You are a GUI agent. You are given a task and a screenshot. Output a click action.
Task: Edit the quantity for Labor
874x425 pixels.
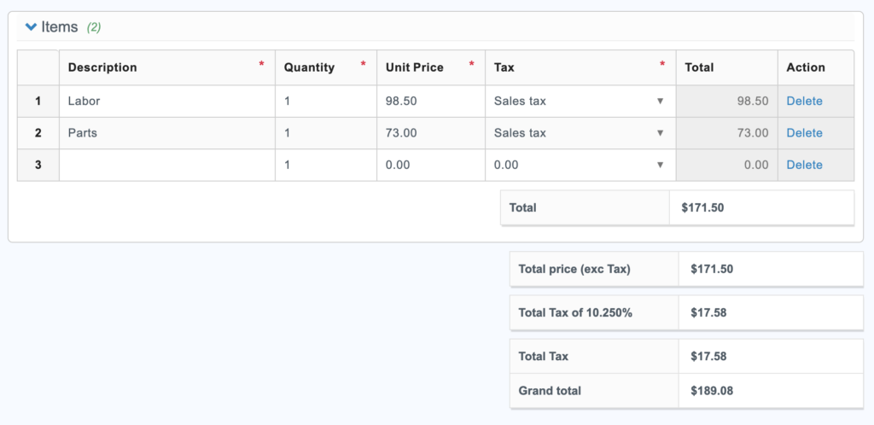pos(325,101)
